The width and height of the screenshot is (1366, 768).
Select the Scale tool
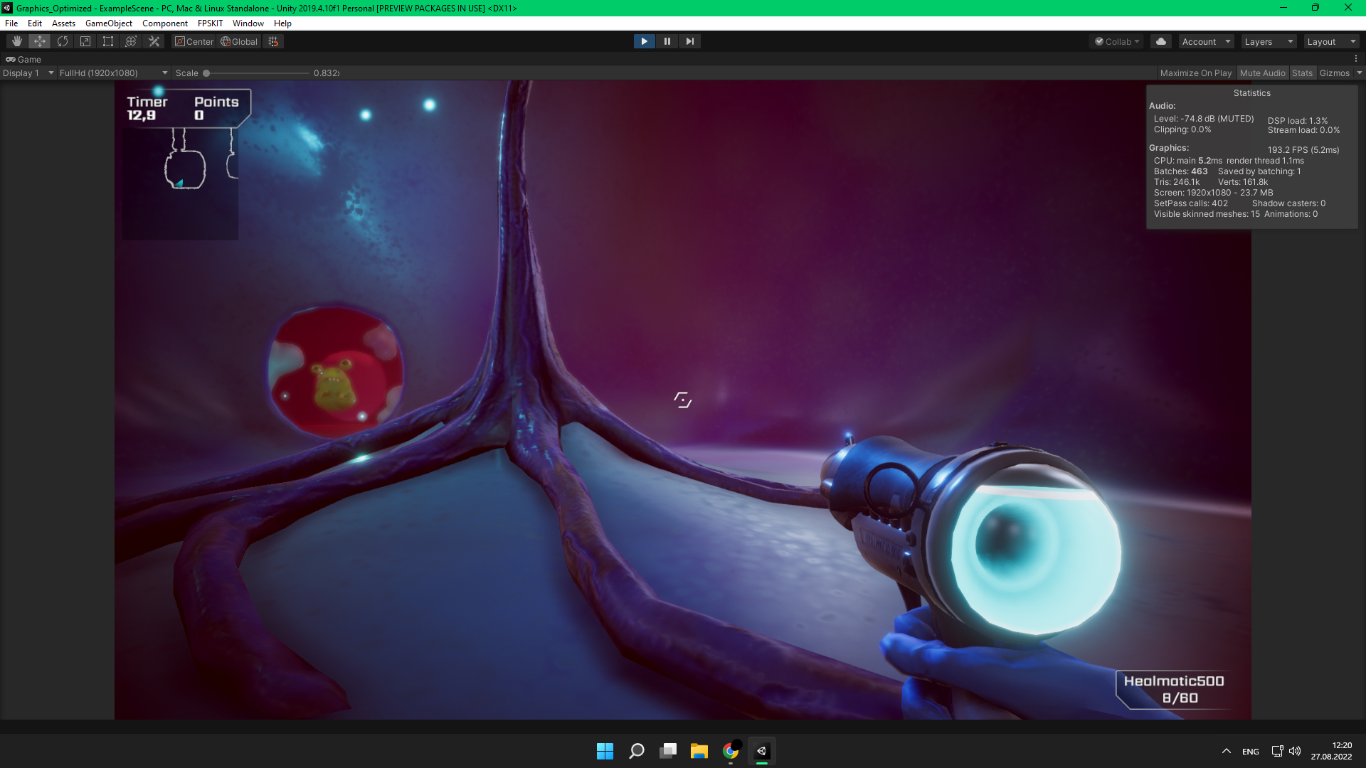pos(85,41)
